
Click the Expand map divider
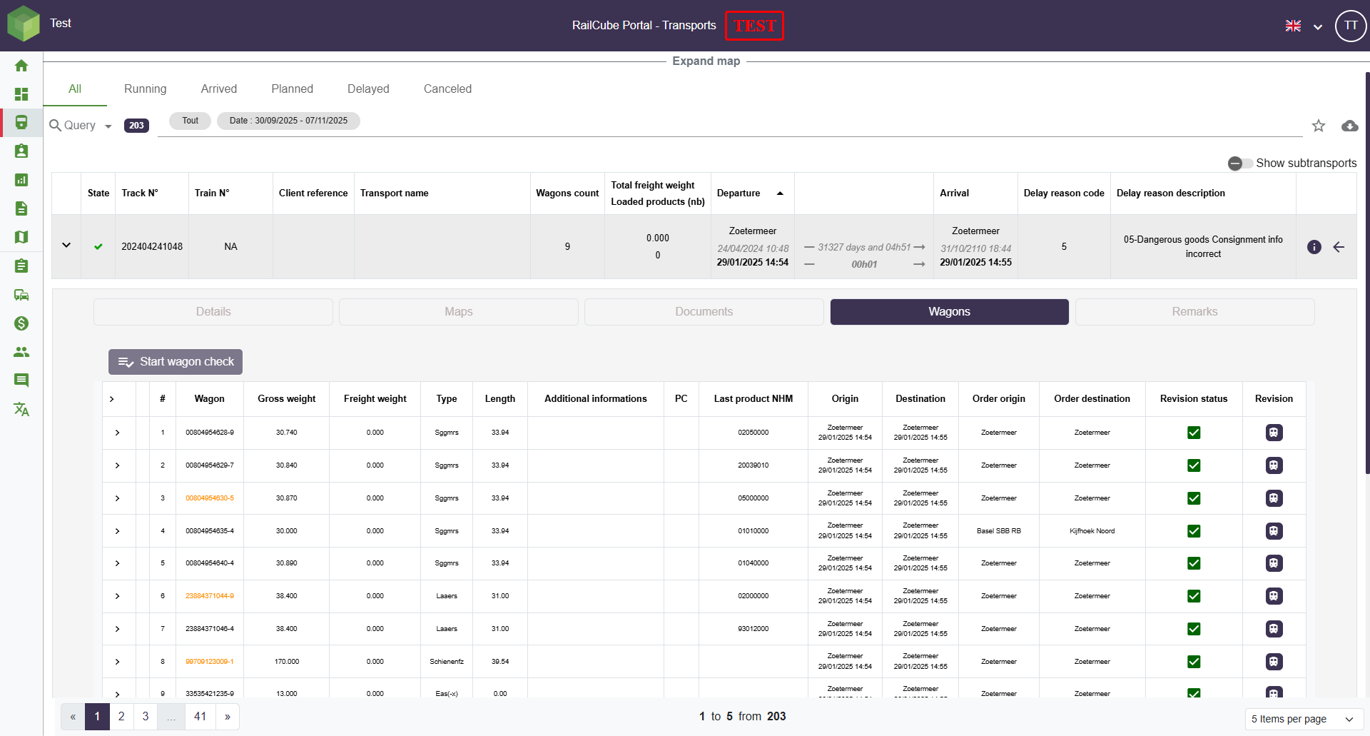[706, 61]
